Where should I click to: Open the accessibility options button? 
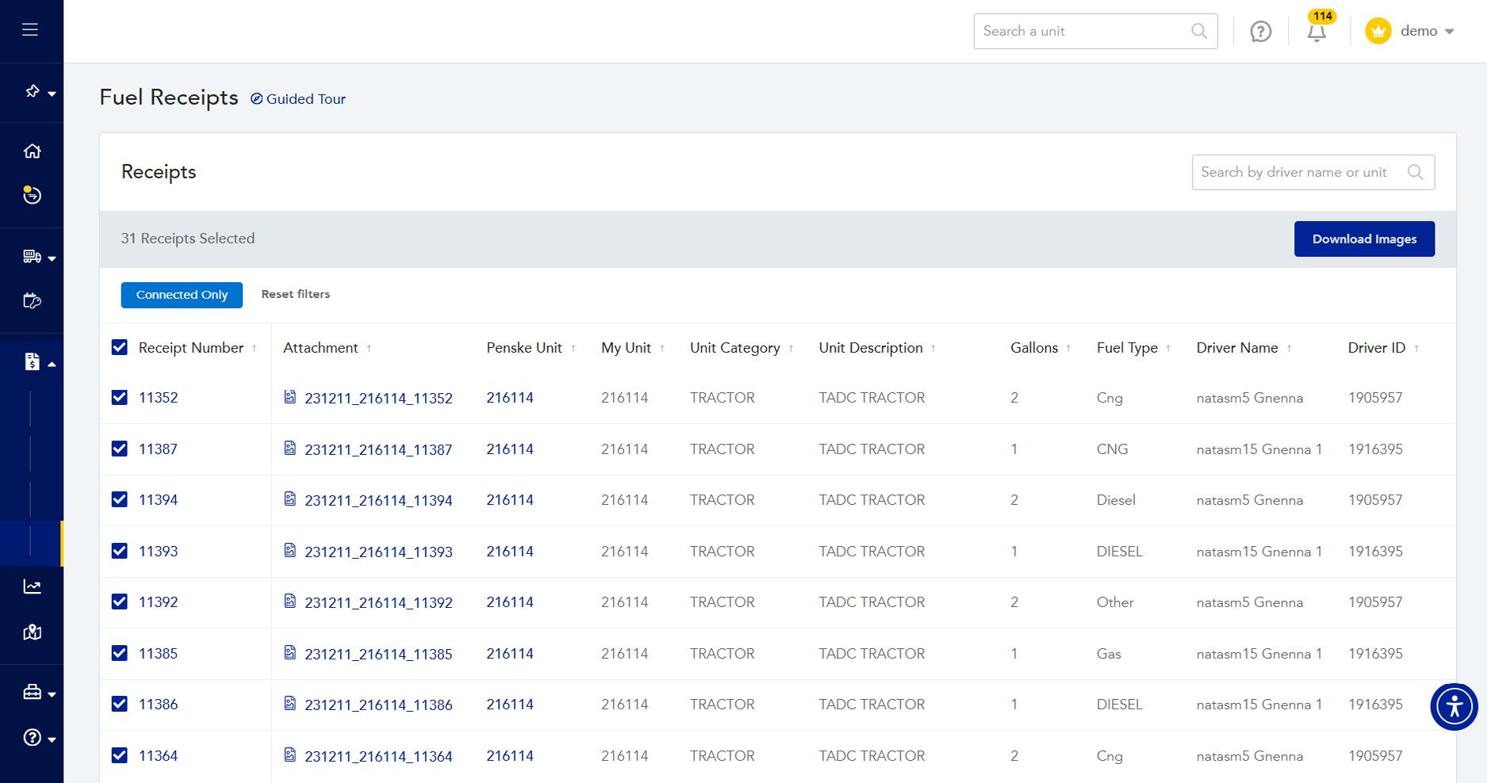click(1454, 706)
